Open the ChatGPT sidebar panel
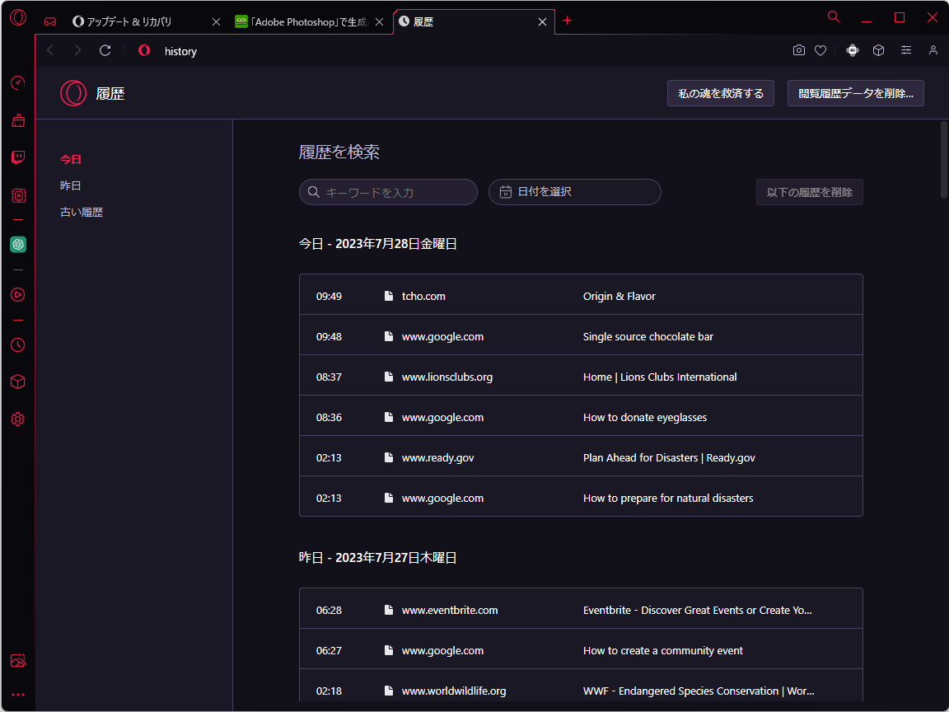 (18, 245)
